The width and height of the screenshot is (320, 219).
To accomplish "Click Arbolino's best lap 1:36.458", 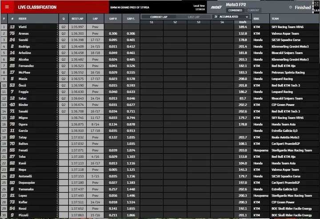I will click(x=77, y=53).
